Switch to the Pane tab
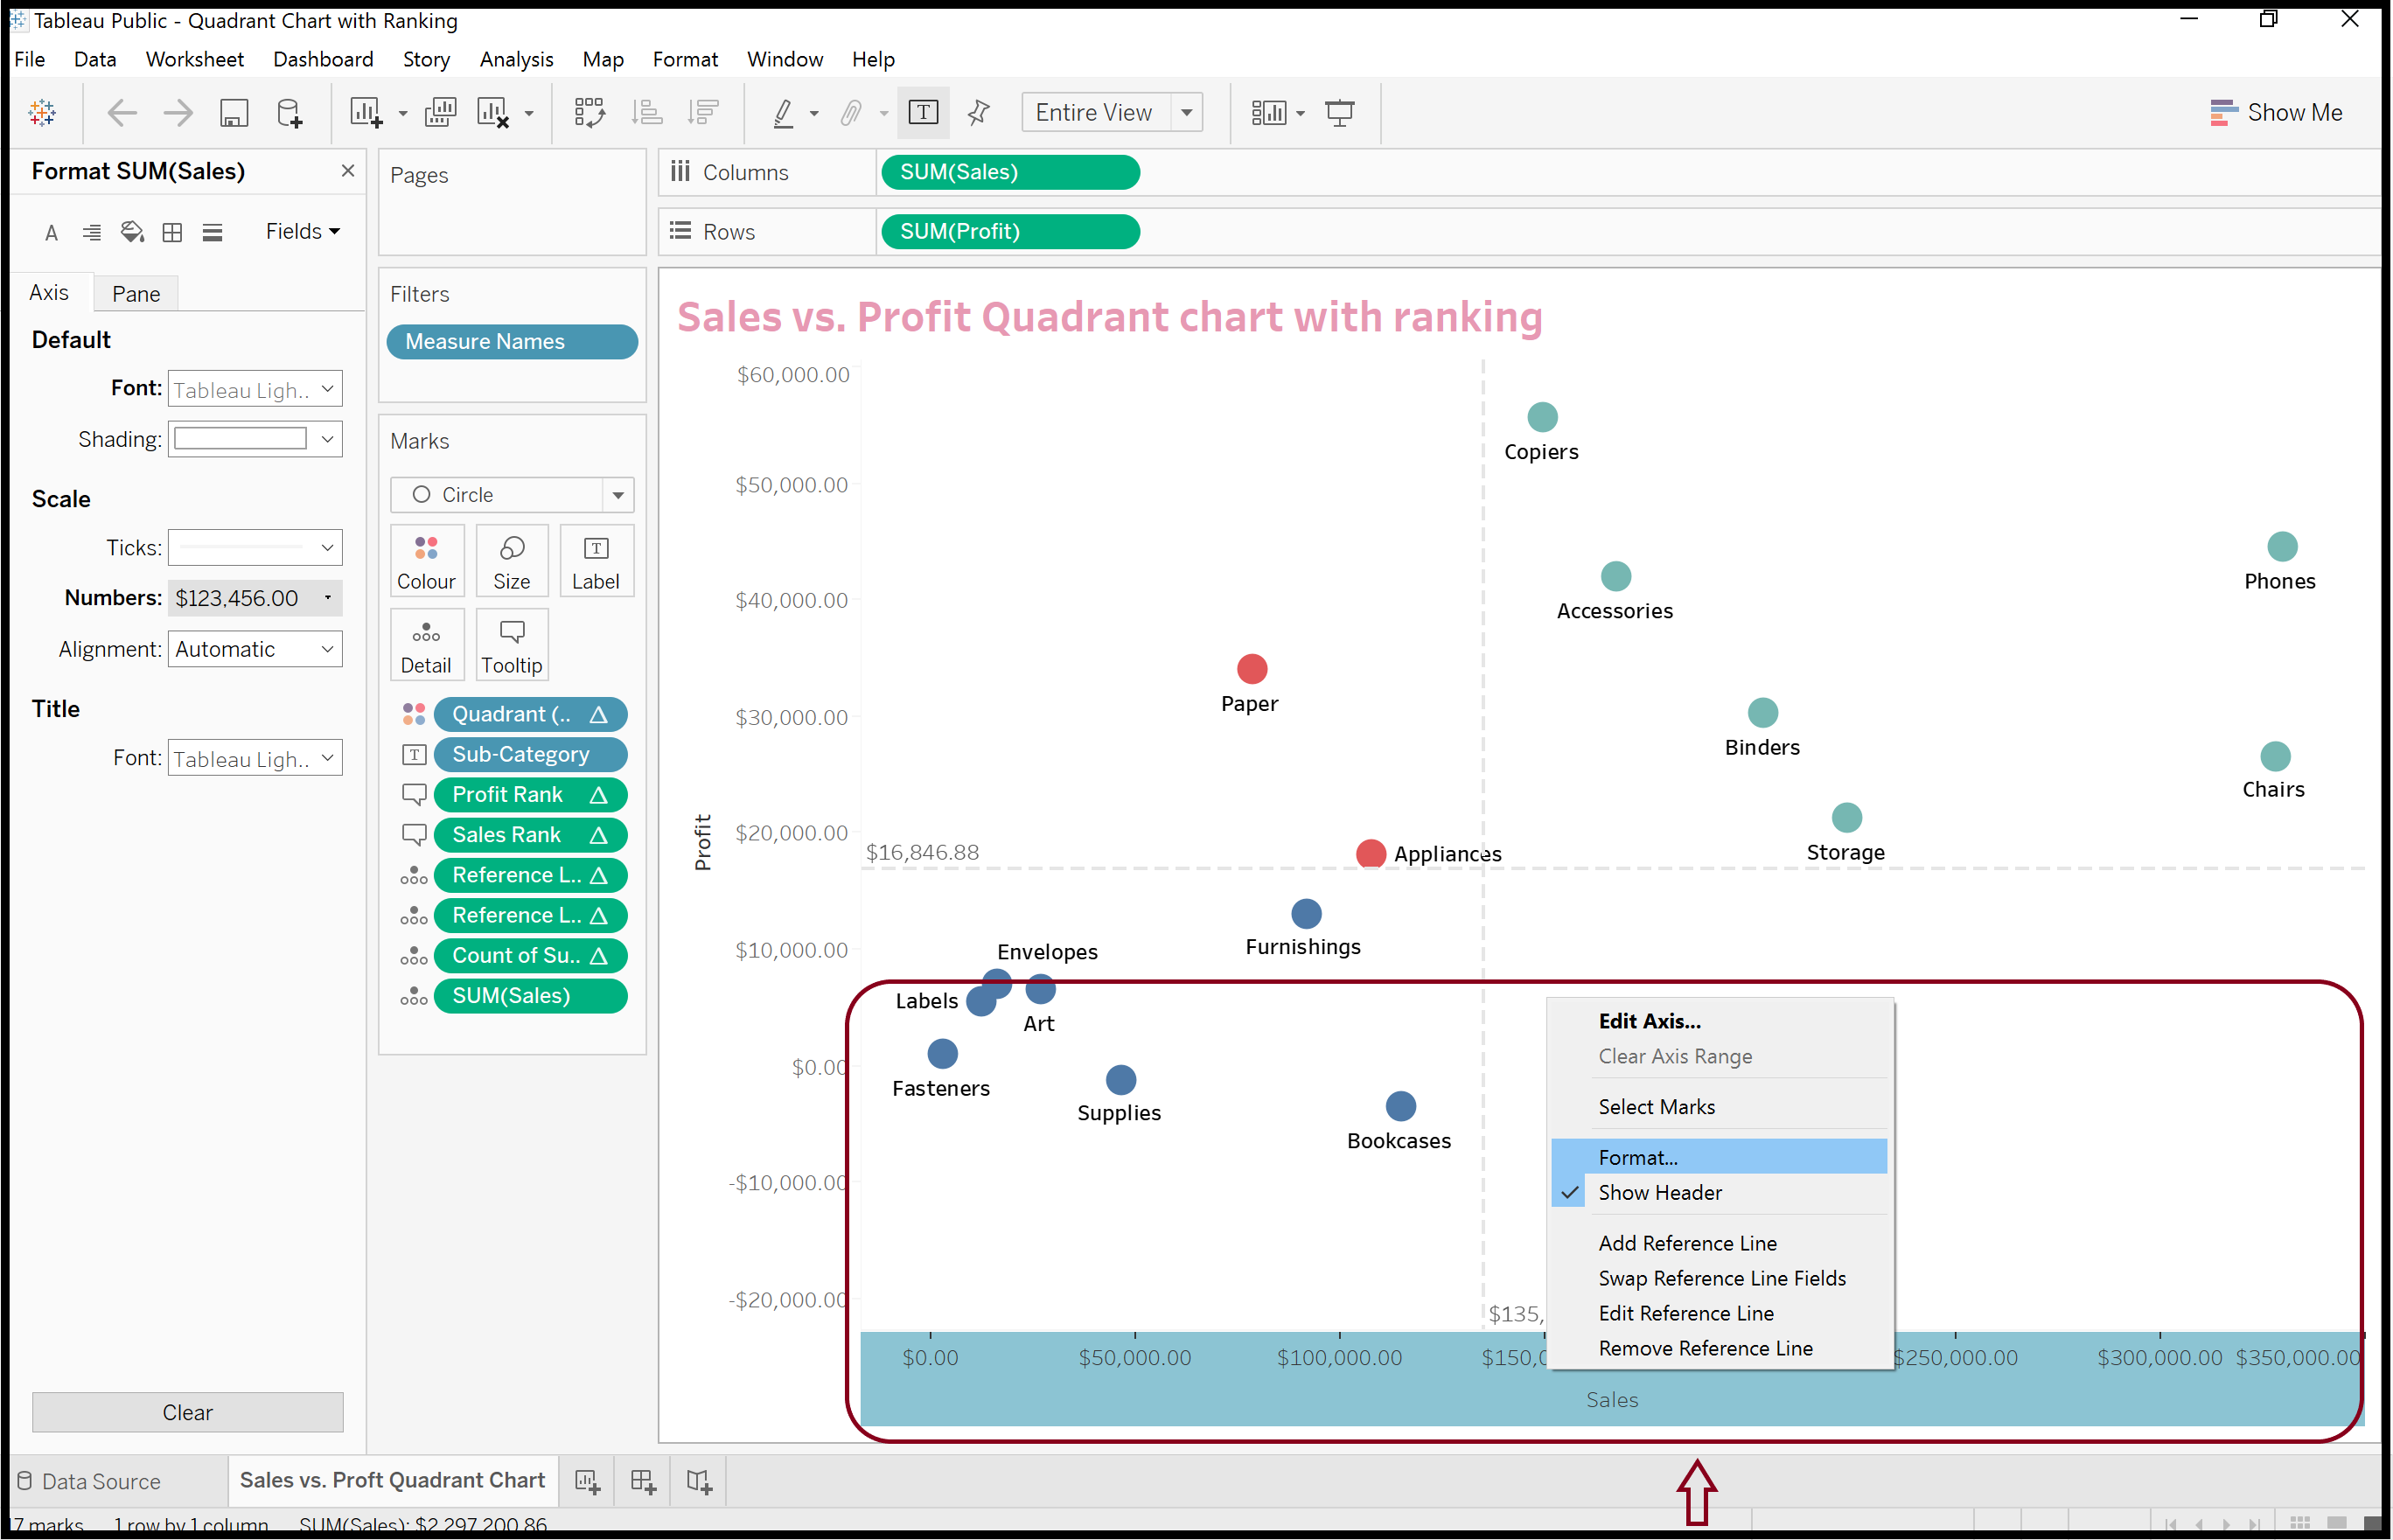The height and width of the screenshot is (1540, 2393). point(136,294)
